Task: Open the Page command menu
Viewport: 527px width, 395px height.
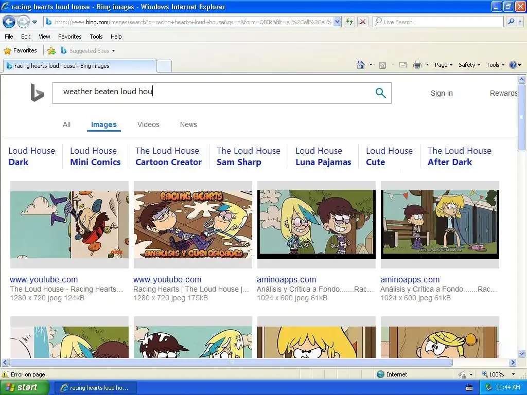Action: (443, 65)
